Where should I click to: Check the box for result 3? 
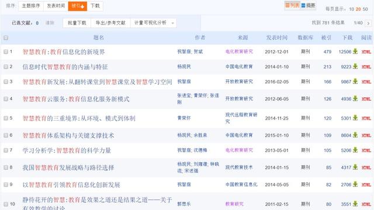(x=6, y=82)
